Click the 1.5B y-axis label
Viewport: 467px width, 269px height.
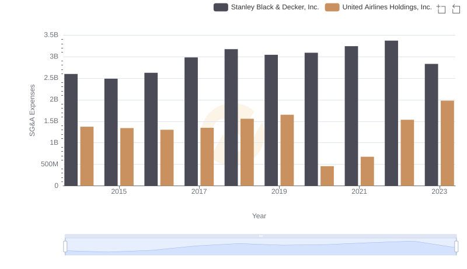coord(51,121)
